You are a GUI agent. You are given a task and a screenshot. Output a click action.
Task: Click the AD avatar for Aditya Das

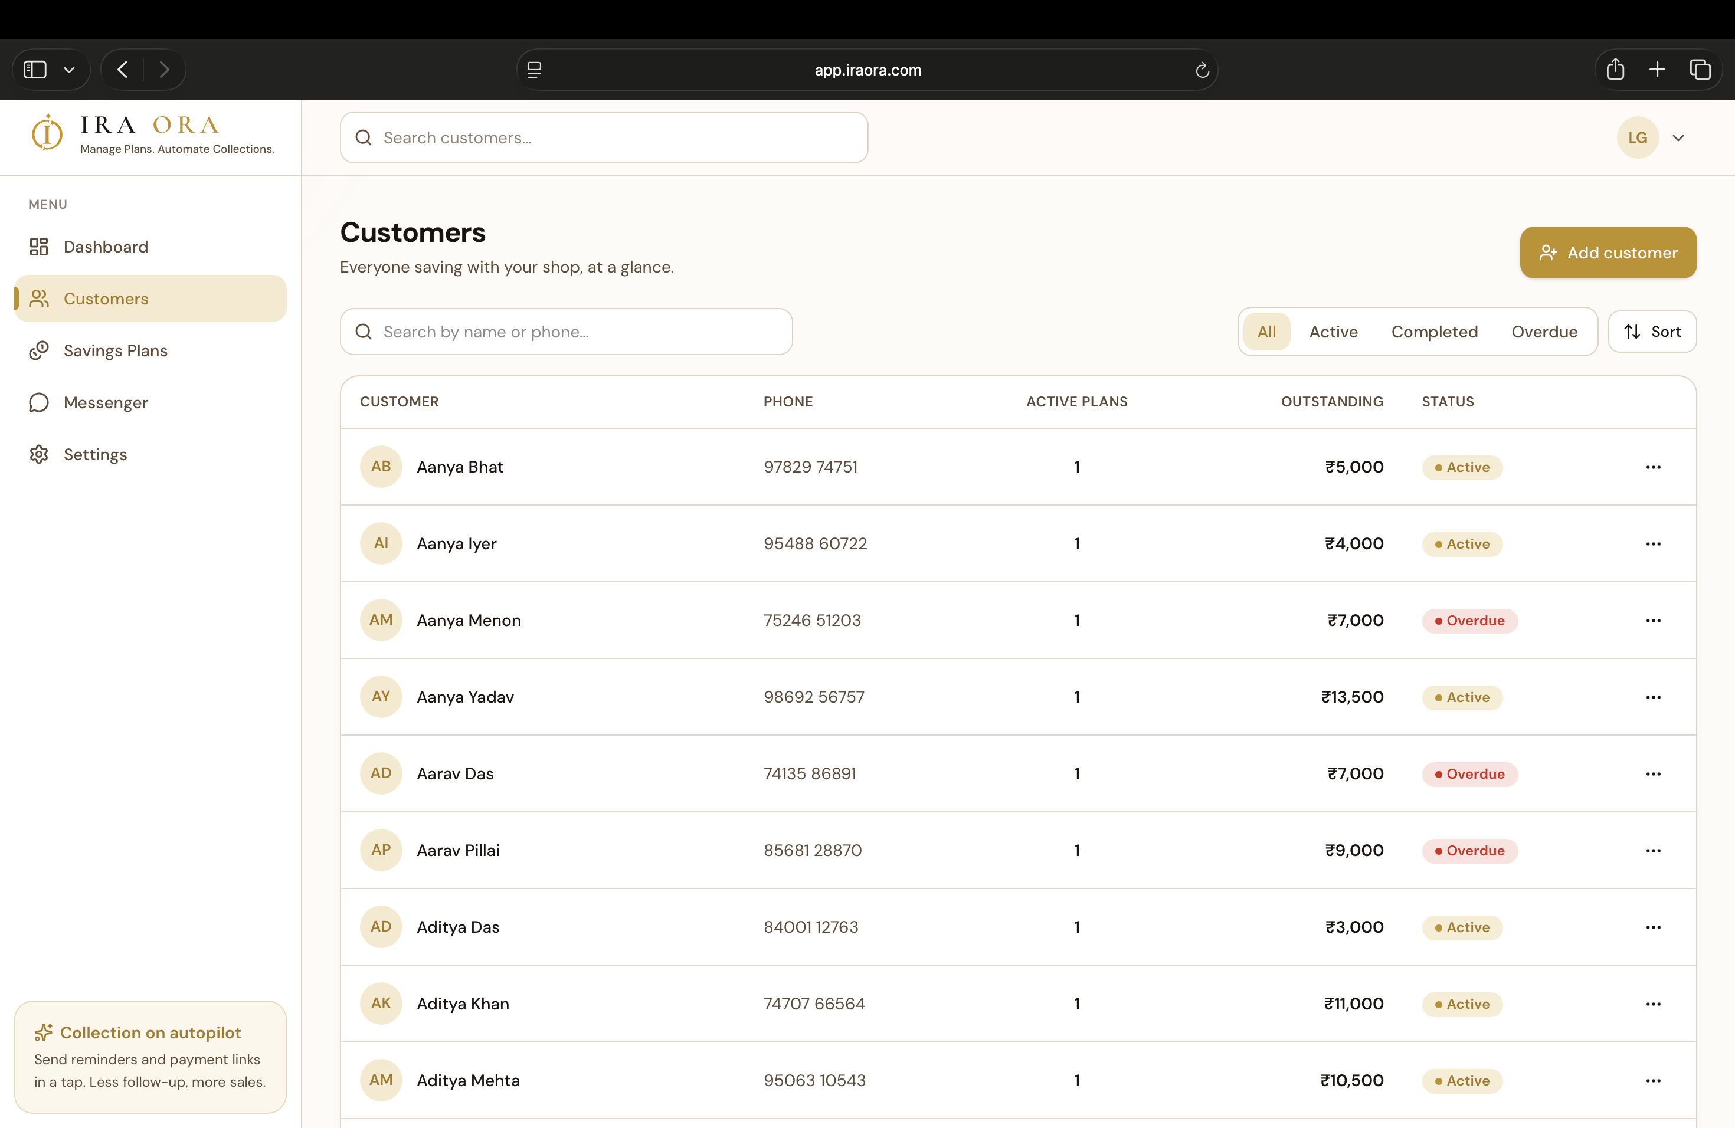[x=381, y=927]
